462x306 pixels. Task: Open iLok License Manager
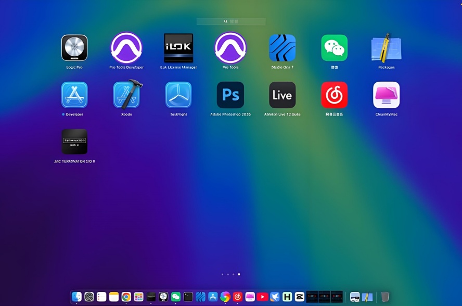[x=178, y=48]
